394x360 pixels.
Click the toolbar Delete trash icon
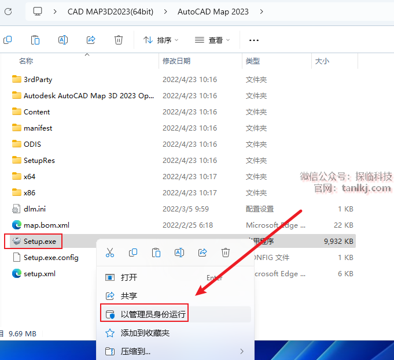(x=119, y=40)
